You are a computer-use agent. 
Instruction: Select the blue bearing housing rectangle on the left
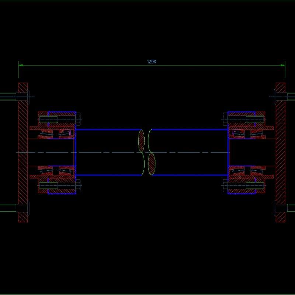pyautogui.click(x=61, y=111)
